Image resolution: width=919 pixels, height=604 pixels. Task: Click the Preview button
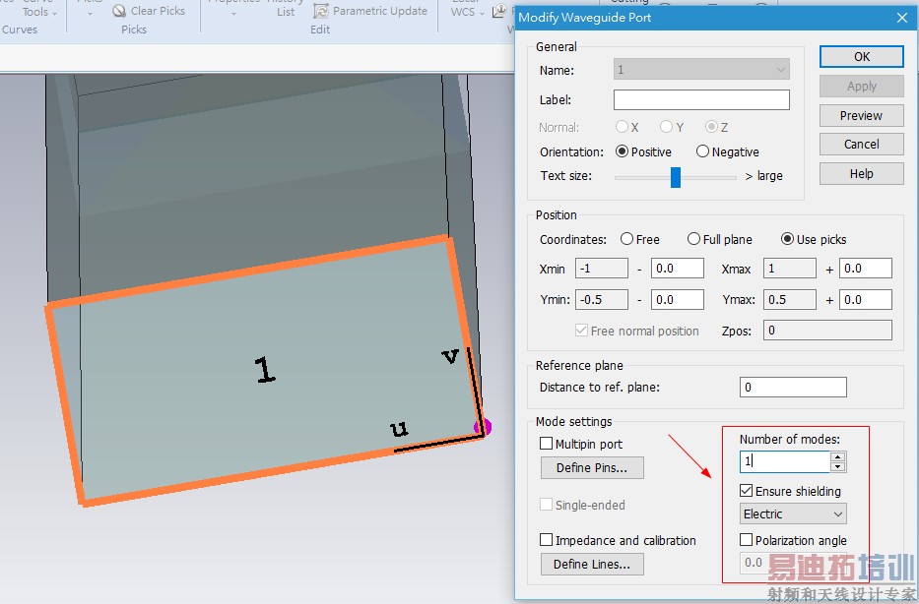pyautogui.click(x=861, y=116)
